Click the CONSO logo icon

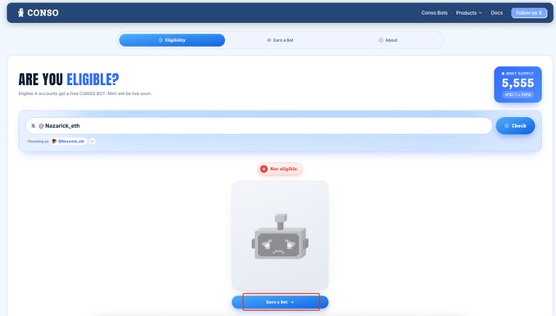click(x=21, y=13)
